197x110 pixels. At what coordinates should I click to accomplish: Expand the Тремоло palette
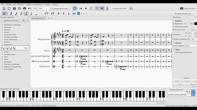point(7,30)
